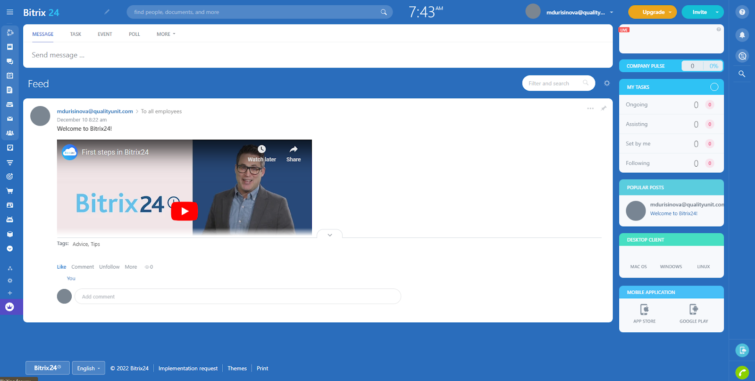Open the workgroups people icon in sidebar
The height and width of the screenshot is (381, 755).
pos(10,133)
